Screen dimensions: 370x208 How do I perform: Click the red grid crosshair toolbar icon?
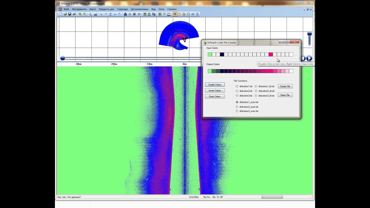click(x=134, y=14)
